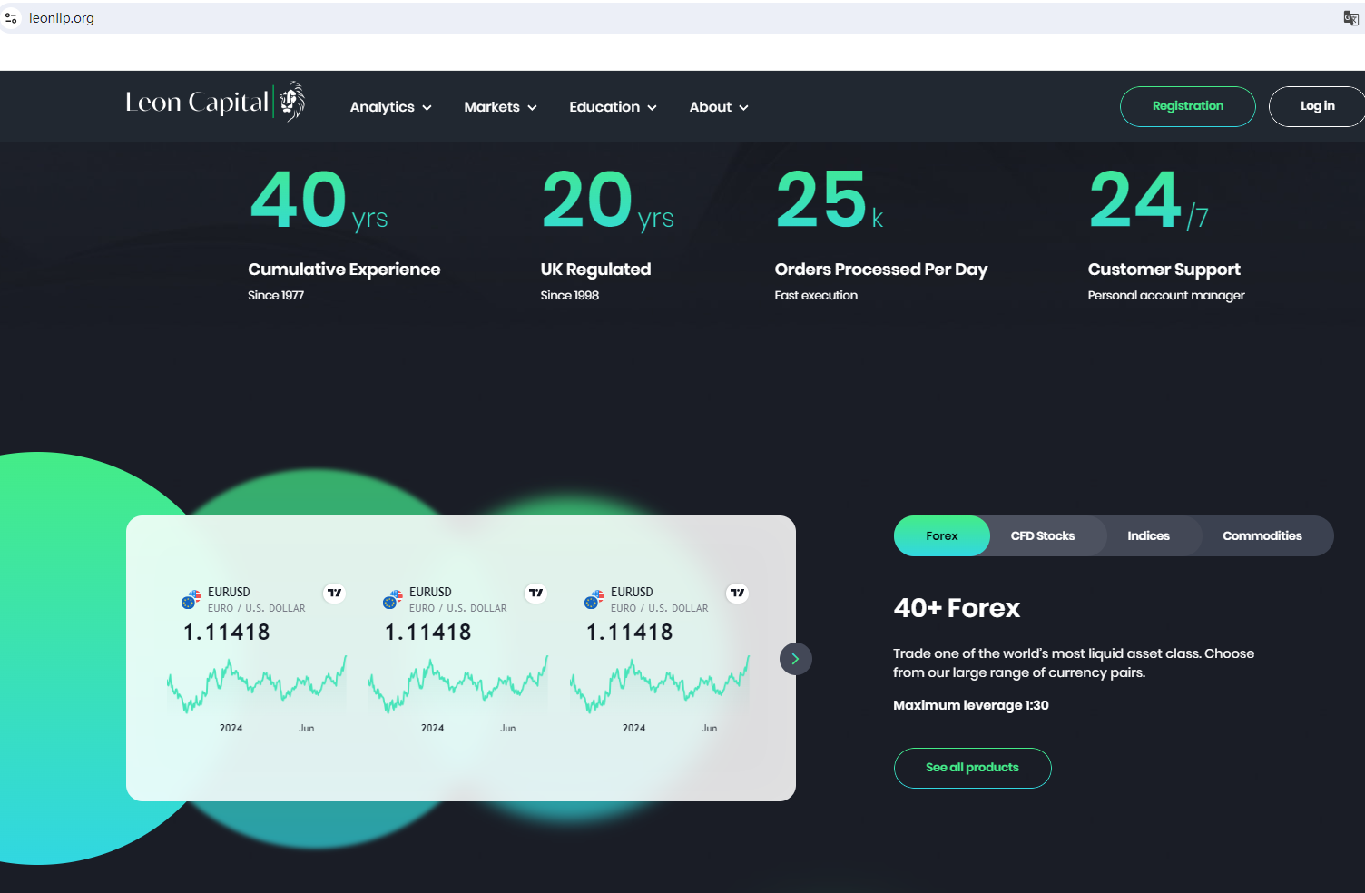Click the third EURUSD currency flag icon
This screenshot has width=1365, height=893.
(594, 599)
